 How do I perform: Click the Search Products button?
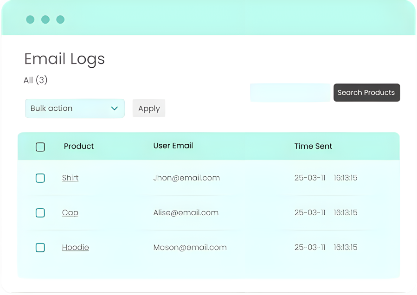[366, 93]
